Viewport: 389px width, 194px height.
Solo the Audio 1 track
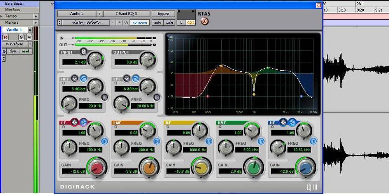click(21, 37)
